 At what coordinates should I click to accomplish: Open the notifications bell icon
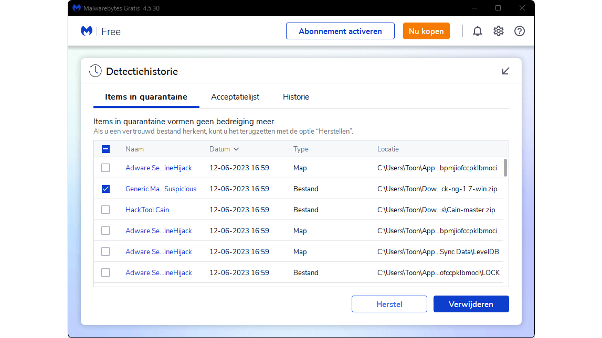point(478,31)
